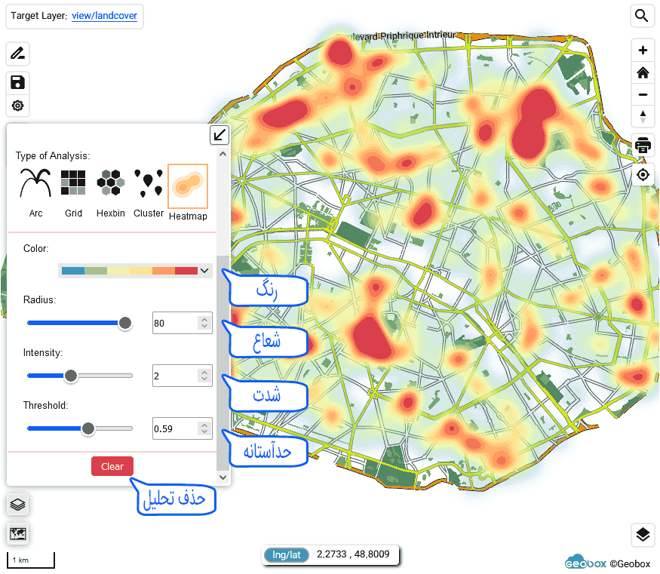The height and width of the screenshot is (574, 660).
Task: Return to home map extent
Action: [643, 73]
